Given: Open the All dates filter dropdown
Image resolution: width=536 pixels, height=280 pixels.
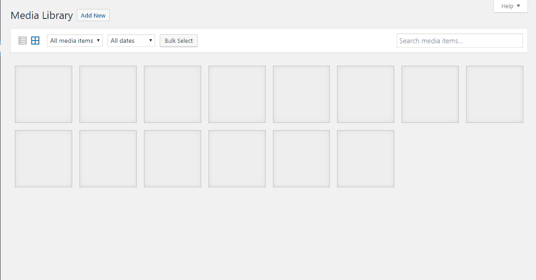Looking at the screenshot, I should tap(131, 40).
